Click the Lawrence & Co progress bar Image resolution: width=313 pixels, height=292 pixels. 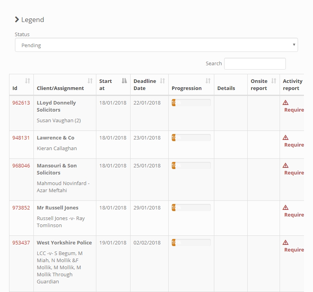191,138
